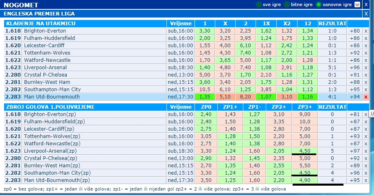Remove the Brighton-Everton match row using x
The width and height of the screenshot is (374, 195).
coord(365,31)
